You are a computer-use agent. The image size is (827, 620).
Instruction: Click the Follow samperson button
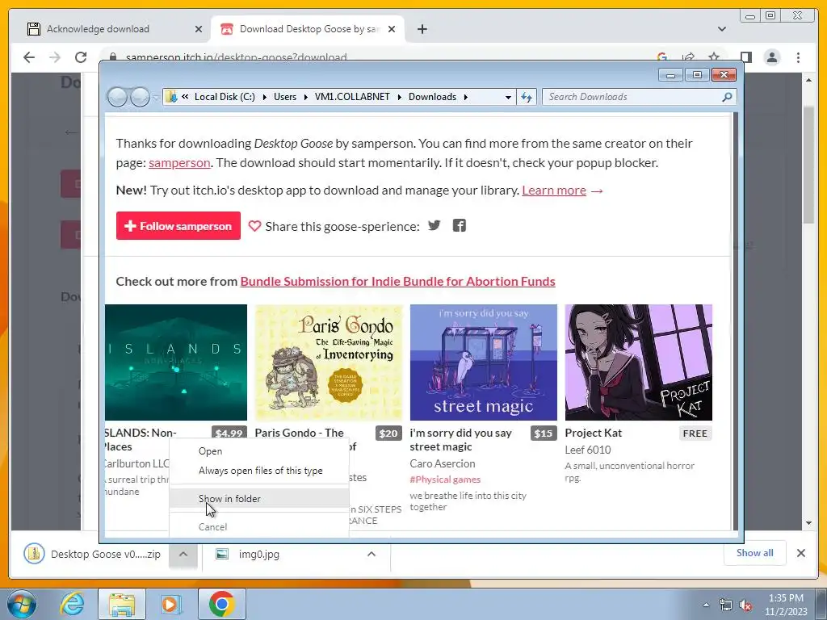click(178, 226)
